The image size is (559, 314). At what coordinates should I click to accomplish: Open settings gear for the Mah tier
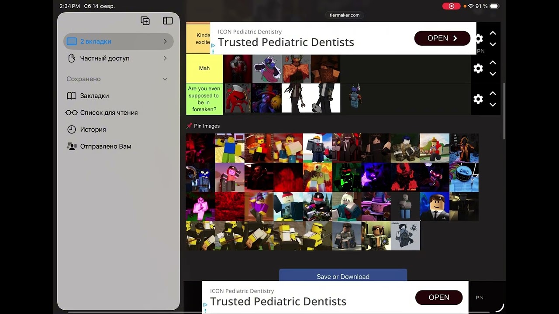(478, 68)
